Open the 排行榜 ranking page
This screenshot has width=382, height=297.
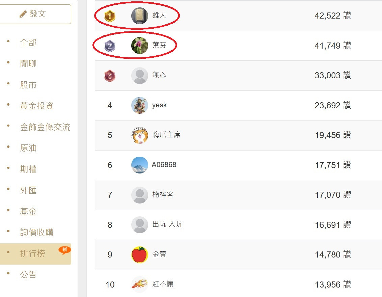32,254
